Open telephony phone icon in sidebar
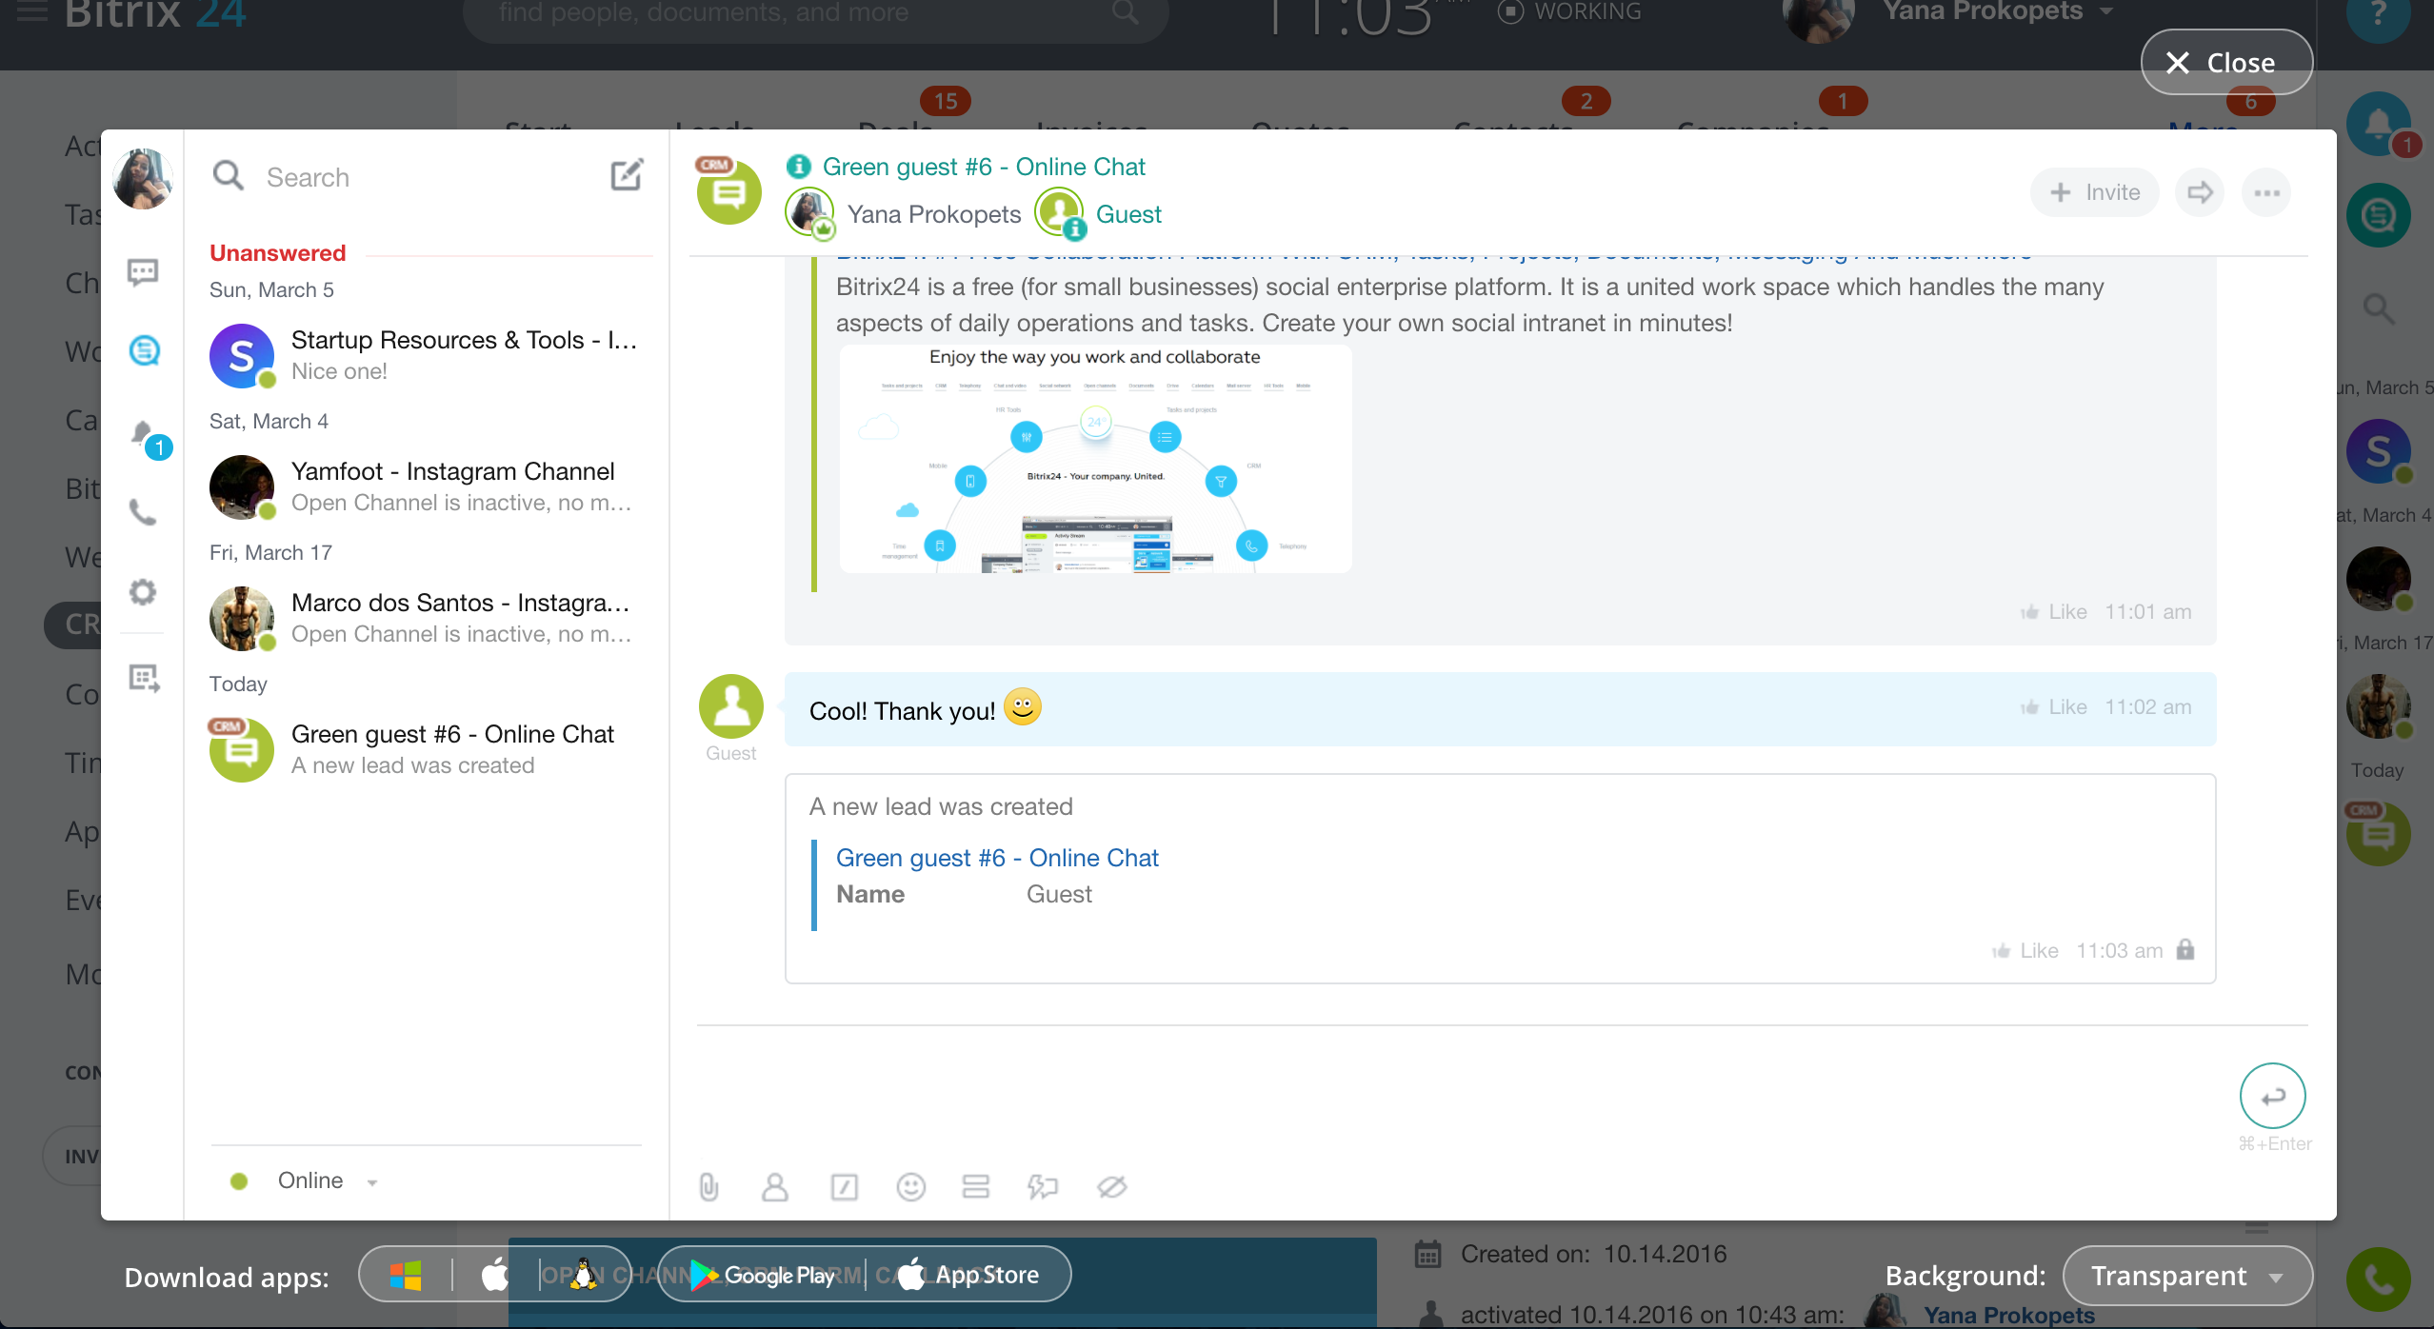Viewport: 2434px width, 1329px height. tap(143, 513)
